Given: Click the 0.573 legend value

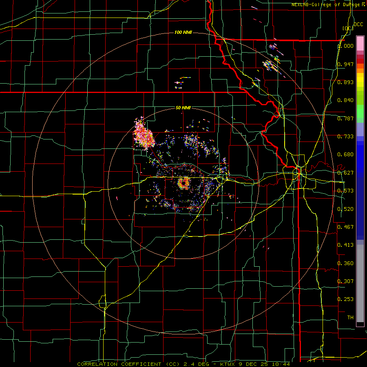Looking at the screenshot, I should pyautogui.click(x=345, y=191).
